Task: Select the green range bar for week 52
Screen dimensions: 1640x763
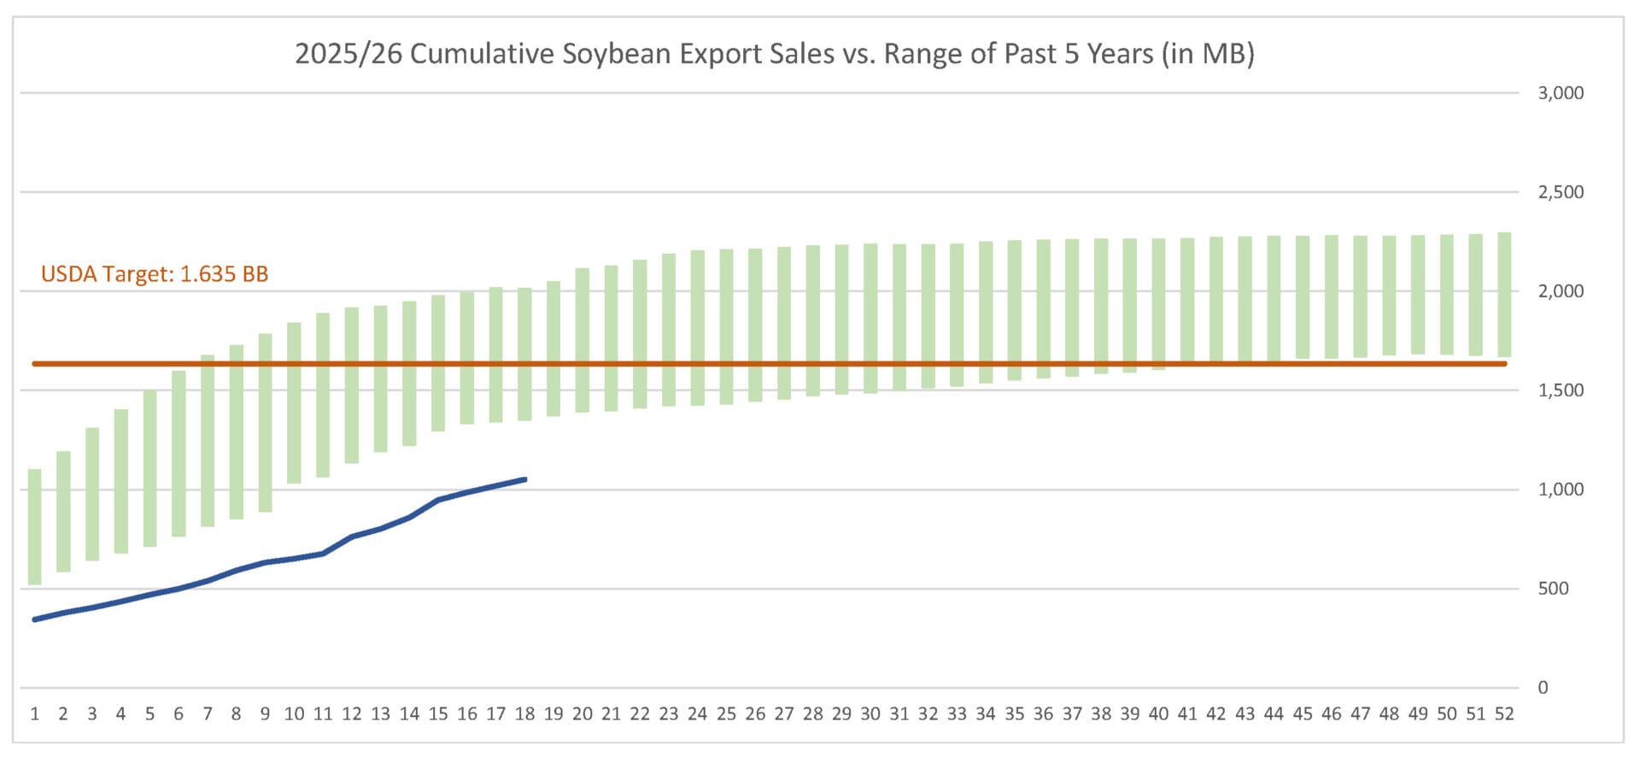Action: (1504, 294)
